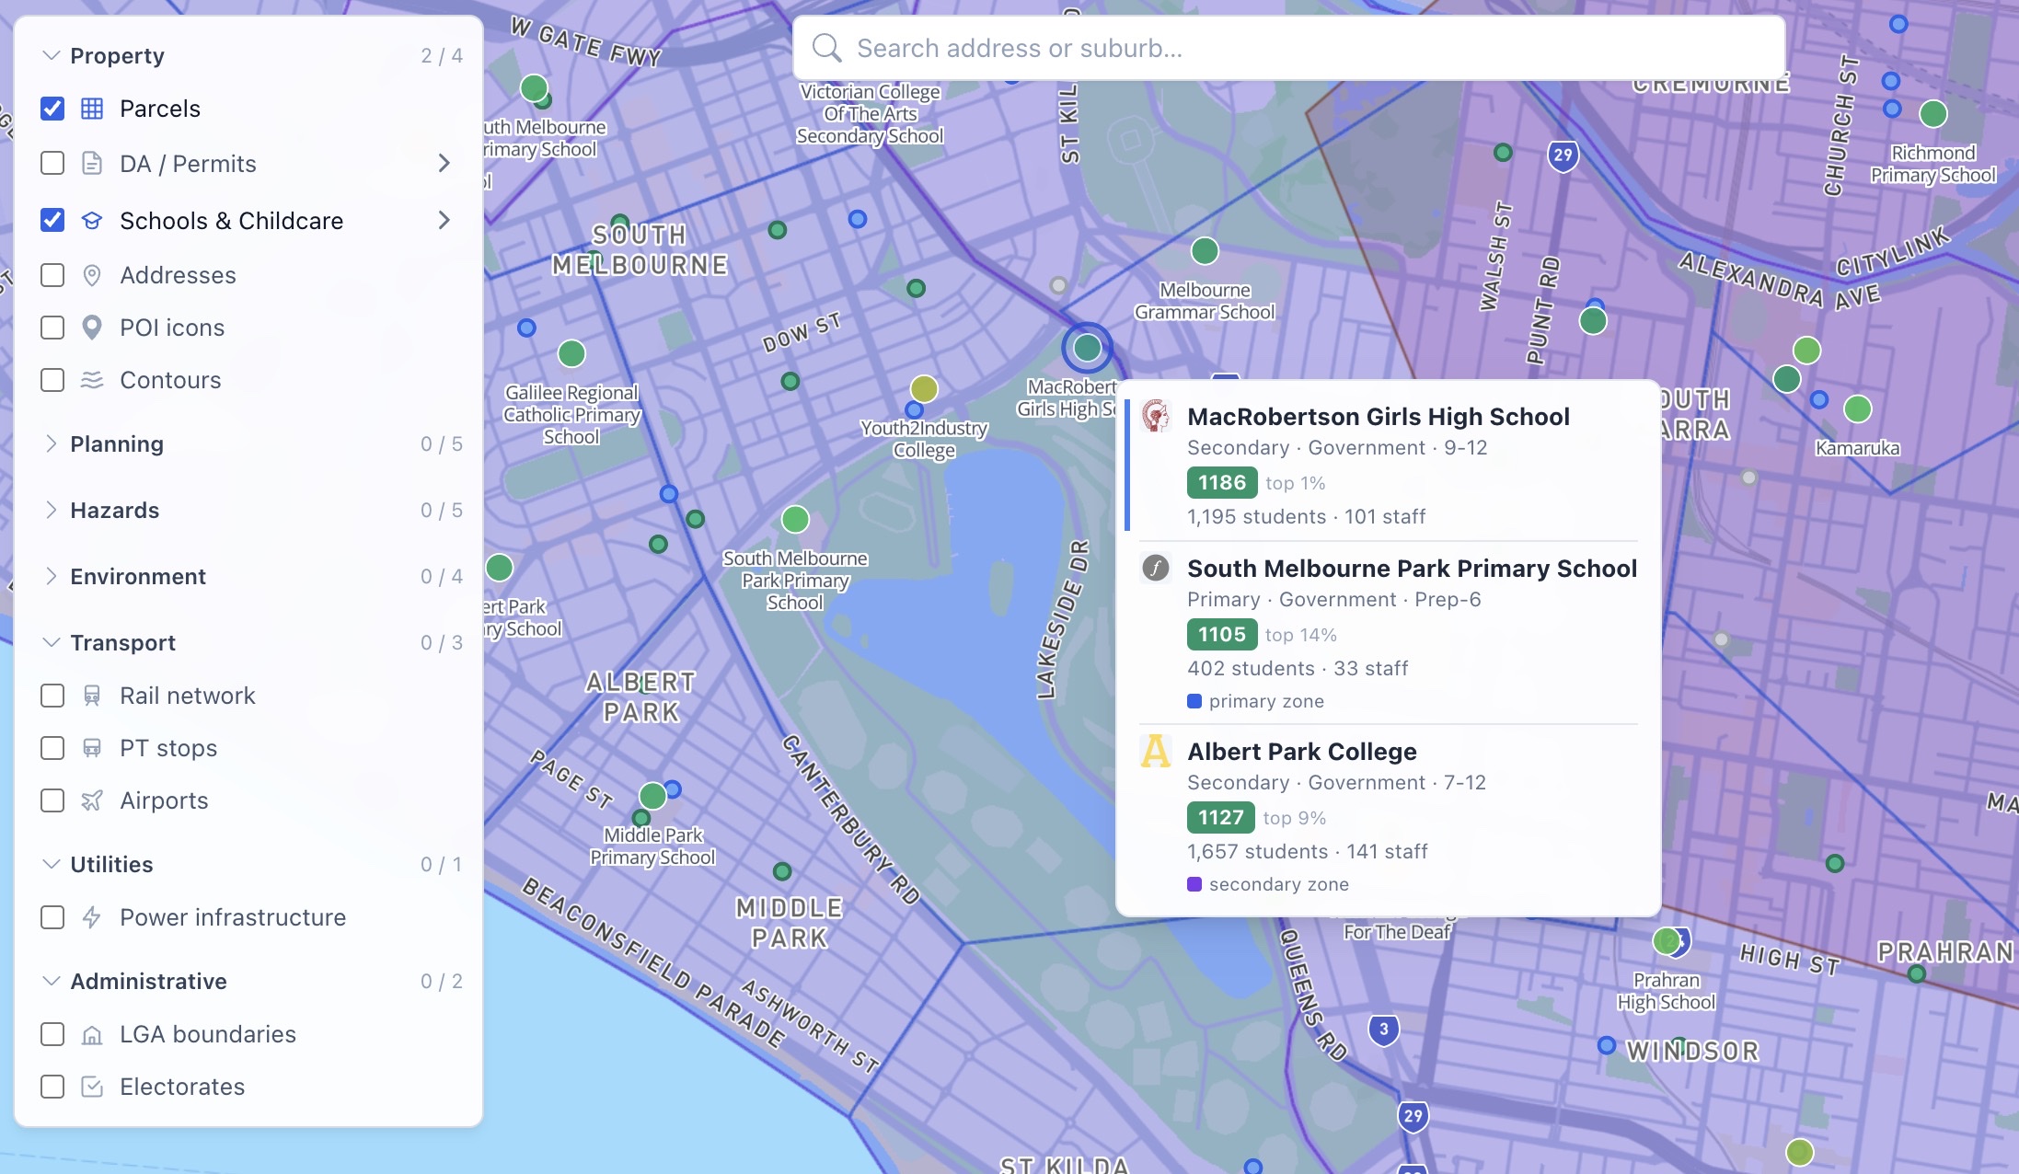Screen dimensions: 2019x1174
Task: Click the Kamaruka map marker
Action: 1858,409
